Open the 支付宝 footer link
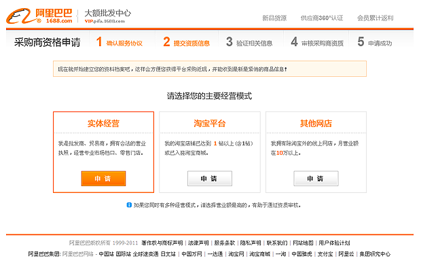The height and width of the screenshot is (265, 421). click(325, 254)
